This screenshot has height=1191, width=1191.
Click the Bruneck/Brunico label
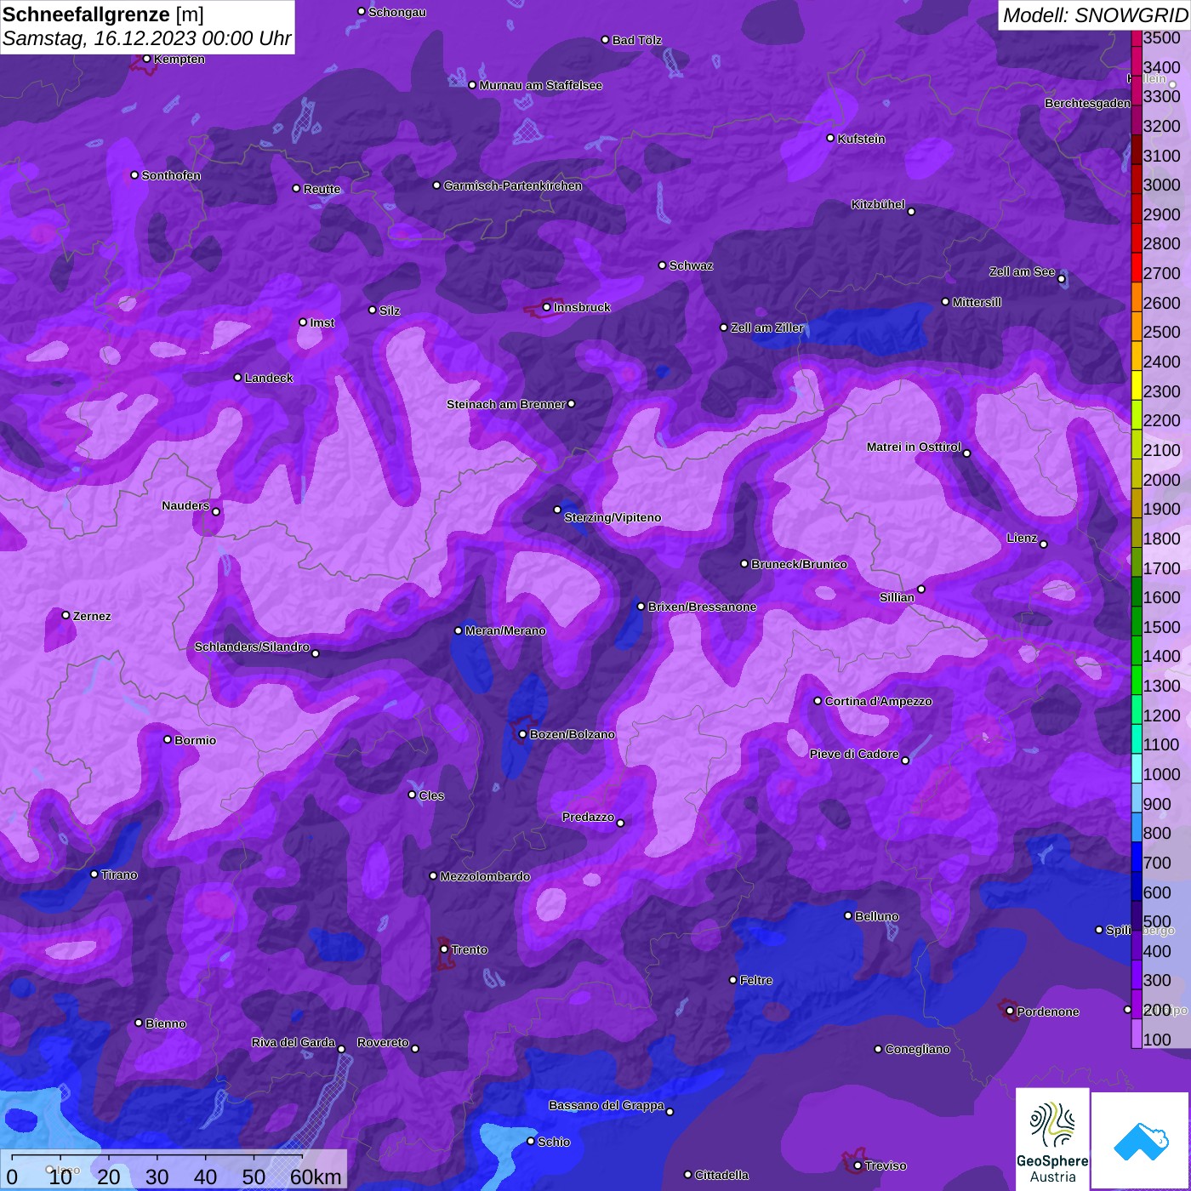[x=799, y=564]
